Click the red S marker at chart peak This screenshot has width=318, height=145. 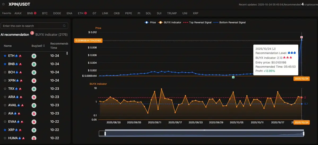point(302,37)
